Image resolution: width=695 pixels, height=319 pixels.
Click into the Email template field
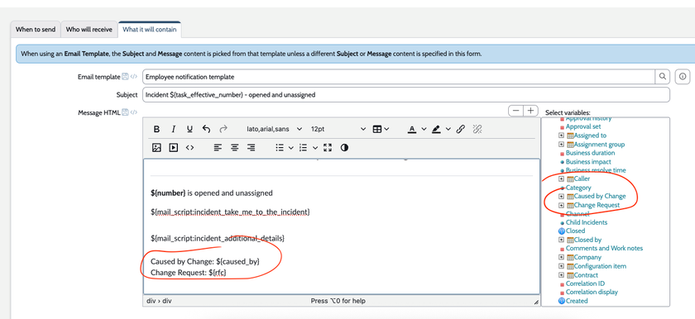[399, 77]
